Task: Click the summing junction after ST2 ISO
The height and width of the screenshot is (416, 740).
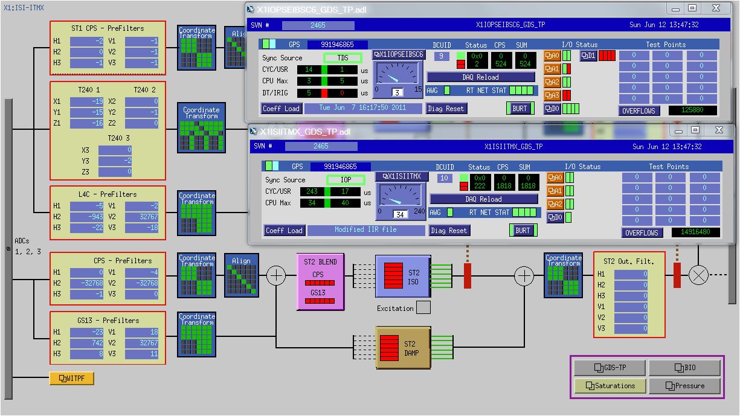Action: (x=524, y=276)
